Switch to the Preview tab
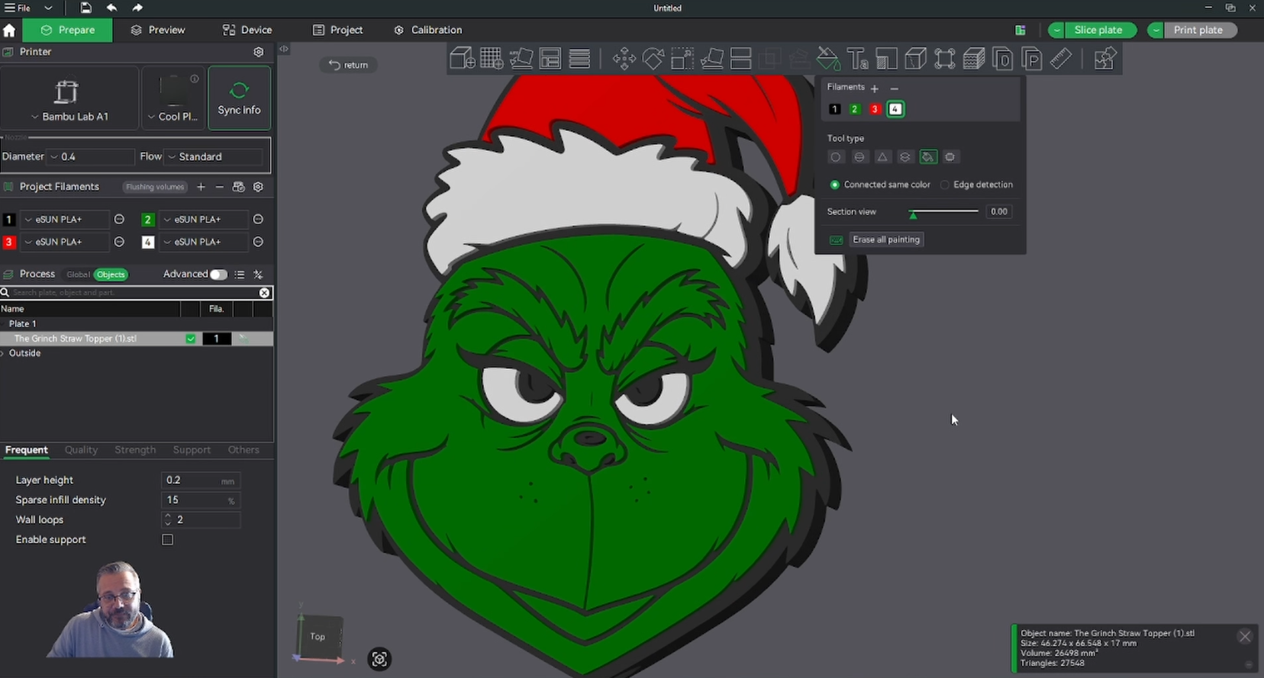 pos(158,30)
